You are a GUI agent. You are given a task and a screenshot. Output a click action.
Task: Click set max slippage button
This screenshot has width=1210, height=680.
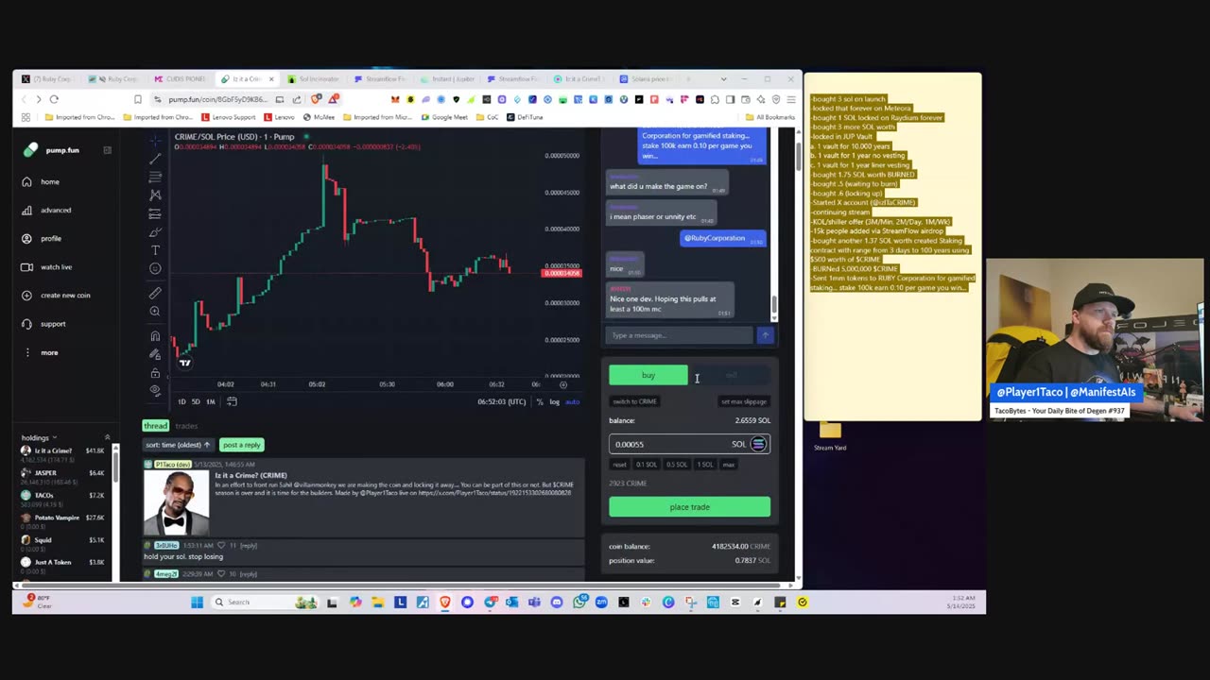point(744,401)
